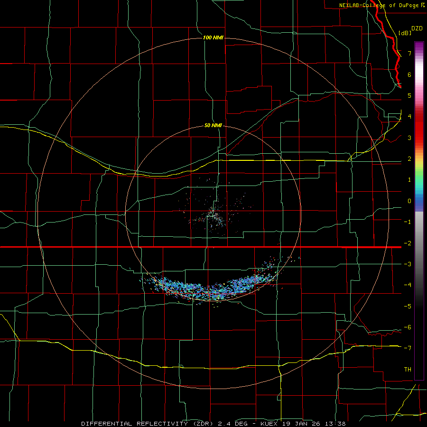Click the scattered echoes at the radar center

214,215
